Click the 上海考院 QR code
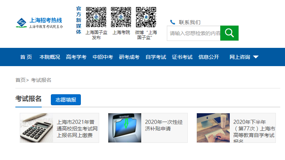Viewport: 285px width, 160px height. 121,17
